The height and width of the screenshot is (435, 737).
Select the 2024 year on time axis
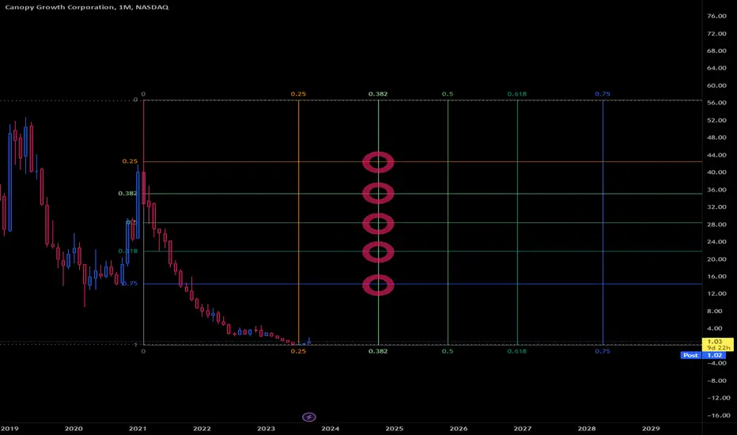pyautogui.click(x=330, y=429)
